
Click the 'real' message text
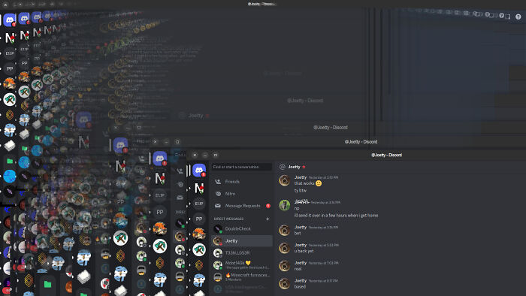click(298, 269)
